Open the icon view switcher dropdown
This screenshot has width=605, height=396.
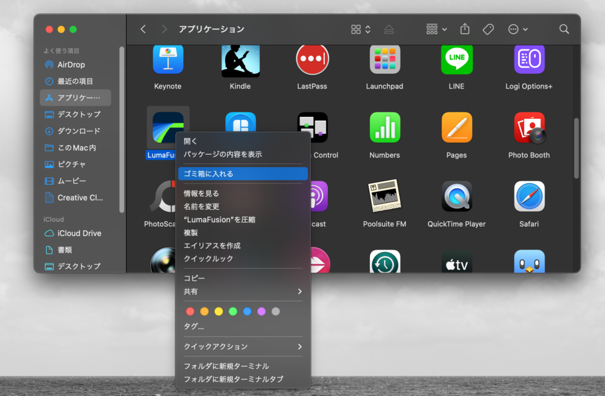[361, 30]
